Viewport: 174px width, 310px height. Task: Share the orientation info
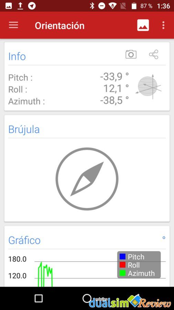[154, 54]
